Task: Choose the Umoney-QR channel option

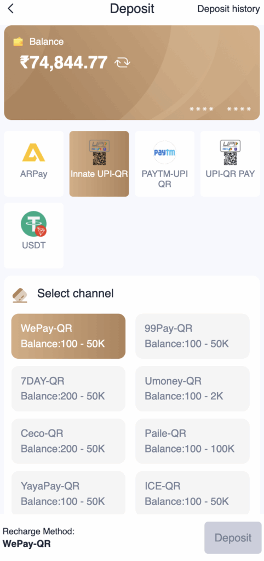Action: 192,388
